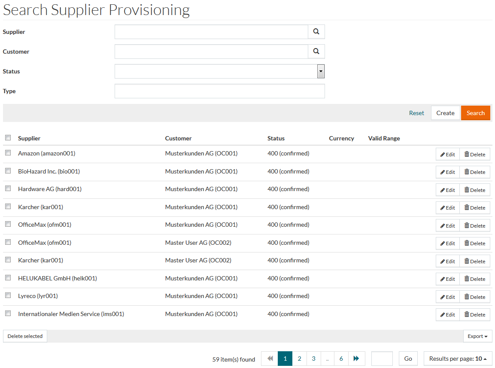
Task: Click the orange Search button
Action: click(x=475, y=113)
